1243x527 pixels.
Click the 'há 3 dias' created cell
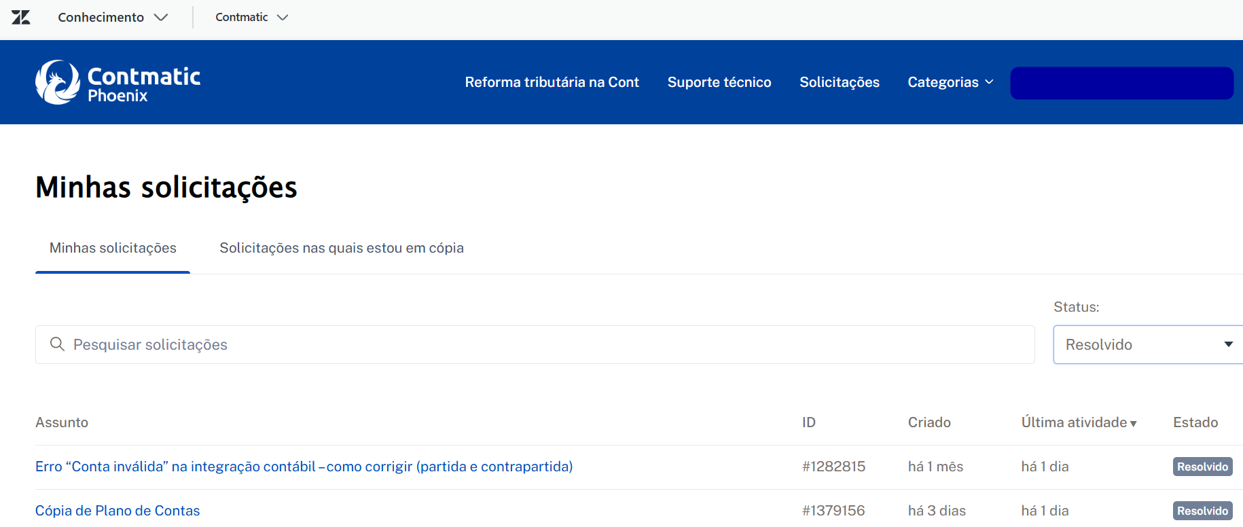click(937, 511)
